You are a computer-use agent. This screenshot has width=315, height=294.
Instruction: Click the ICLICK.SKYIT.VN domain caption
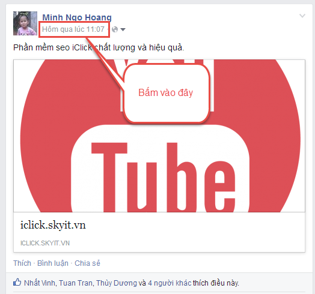(x=45, y=243)
